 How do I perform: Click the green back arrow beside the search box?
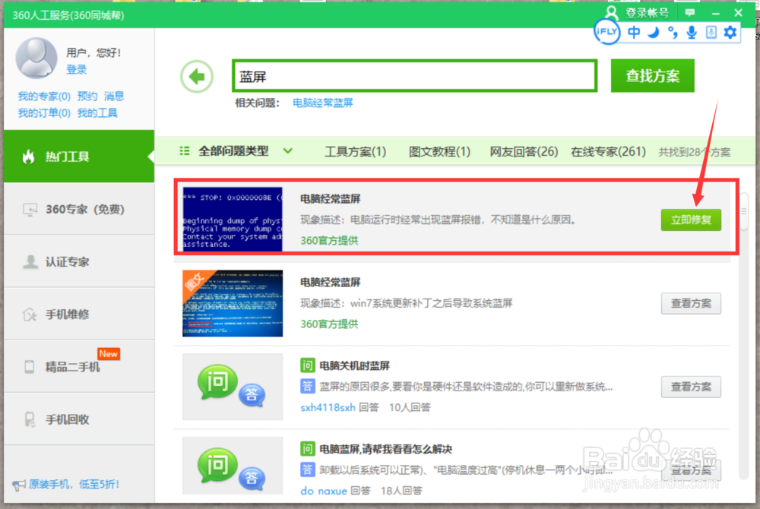pos(197,76)
